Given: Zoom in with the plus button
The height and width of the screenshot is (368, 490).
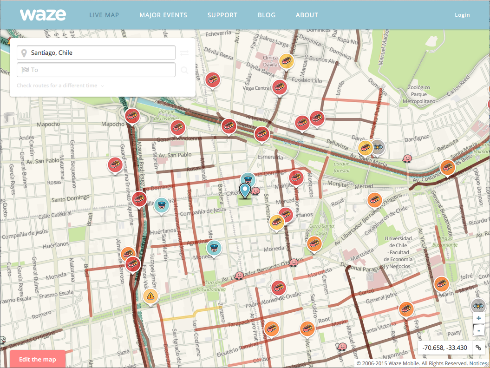Looking at the screenshot, I should [x=478, y=318].
